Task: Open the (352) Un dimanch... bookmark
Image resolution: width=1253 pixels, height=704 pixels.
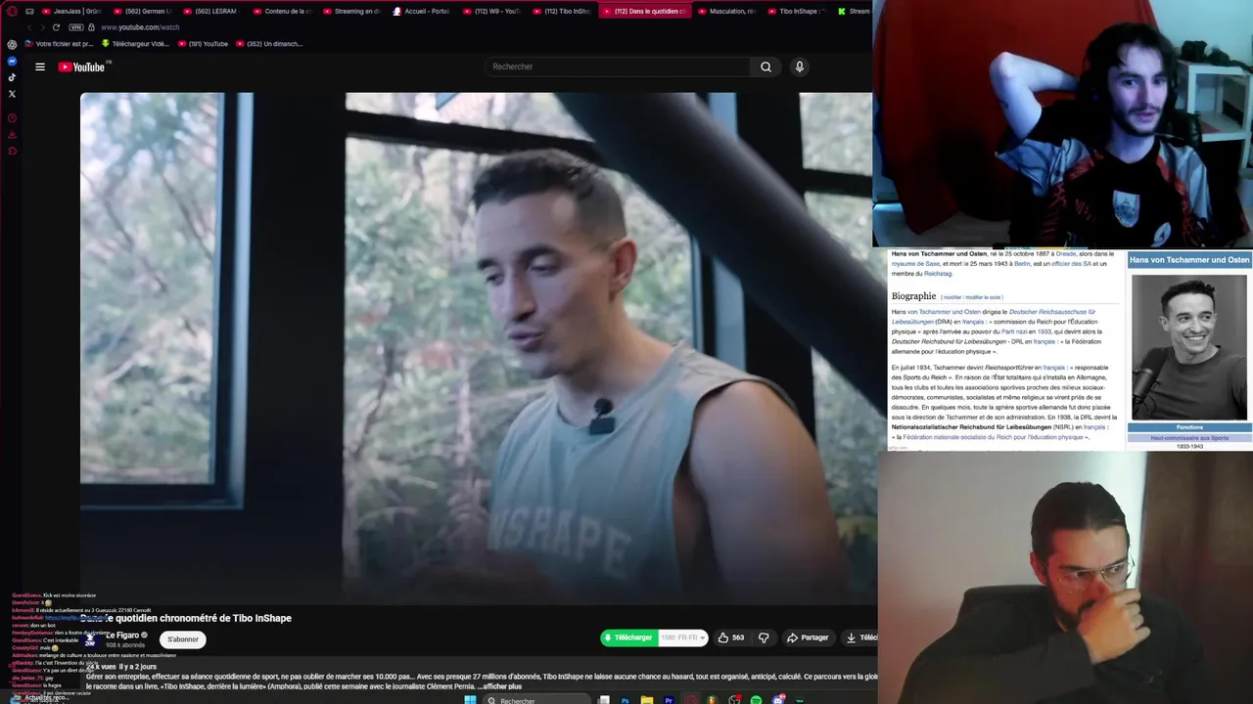Action: click(269, 44)
